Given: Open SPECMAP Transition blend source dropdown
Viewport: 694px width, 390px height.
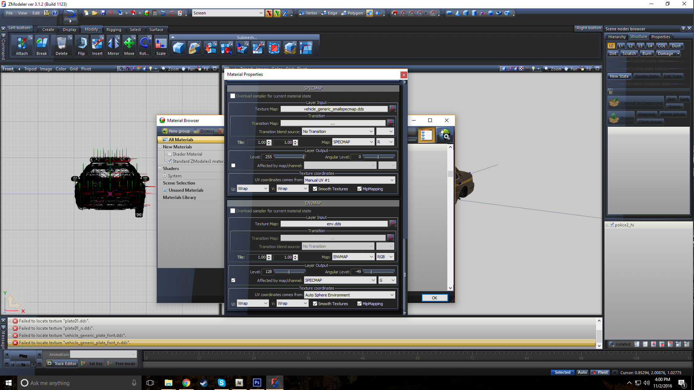Looking at the screenshot, I should coord(338,131).
